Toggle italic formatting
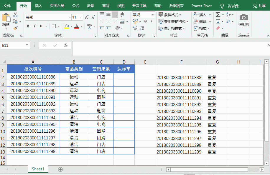Image resolution: width=270 pixels, height=175 pixels. pos(34,26)
